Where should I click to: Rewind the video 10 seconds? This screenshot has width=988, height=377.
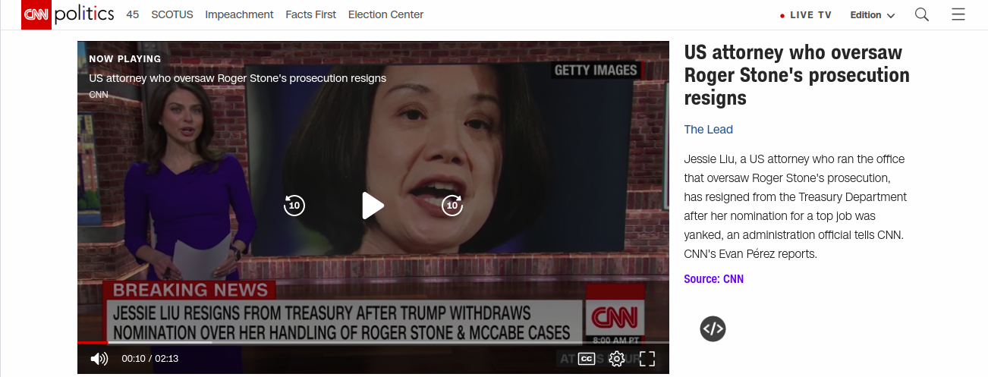294,205
